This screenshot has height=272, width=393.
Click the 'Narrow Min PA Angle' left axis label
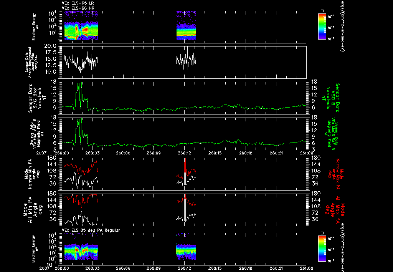[33, 173]
